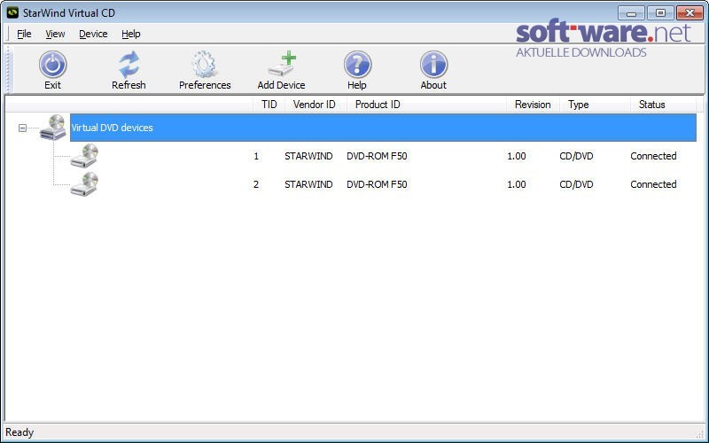
Task: Refresh the device list
Action: [129, 65]
